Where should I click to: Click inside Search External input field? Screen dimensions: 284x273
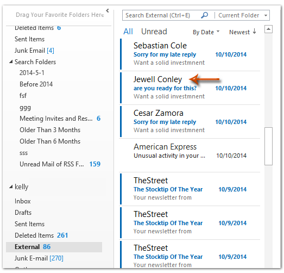pos(161,15)
